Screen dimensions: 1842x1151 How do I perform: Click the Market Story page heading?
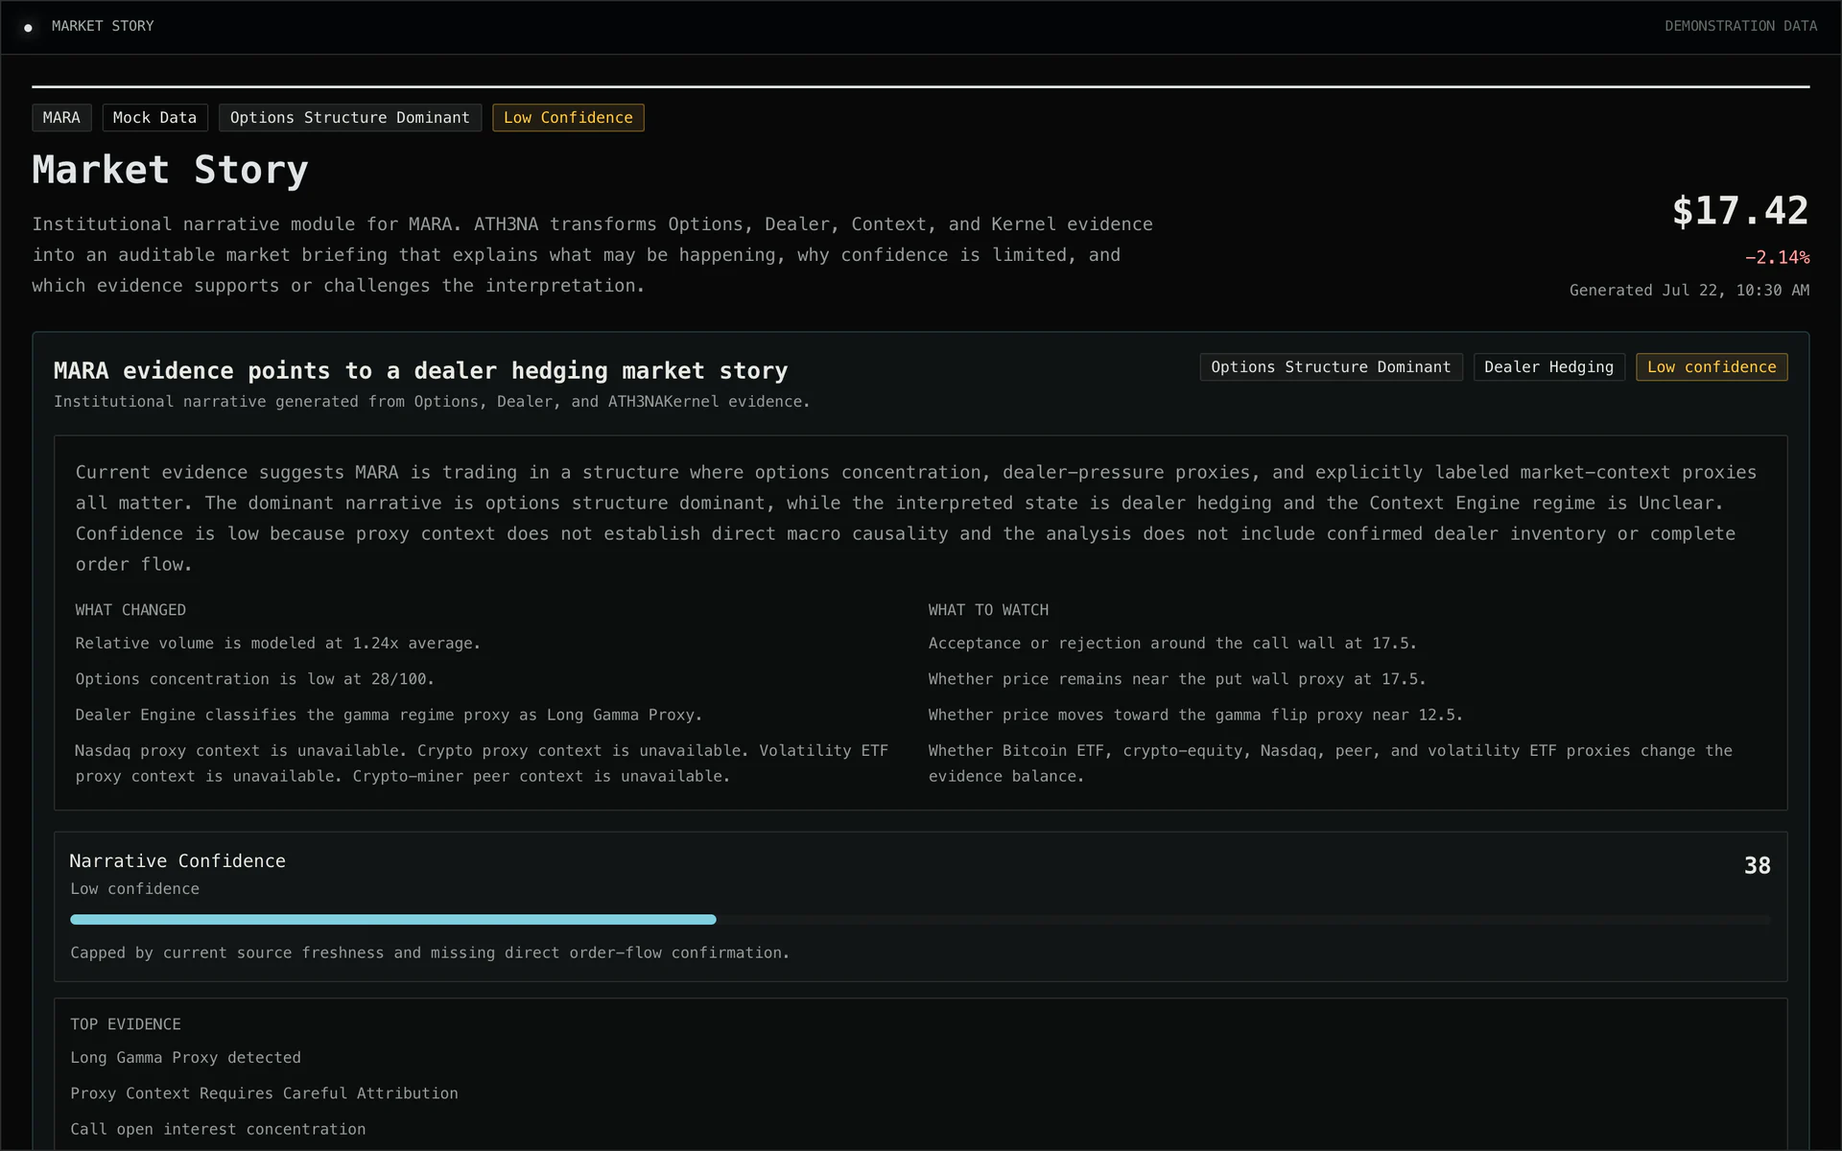coord(170,170)
